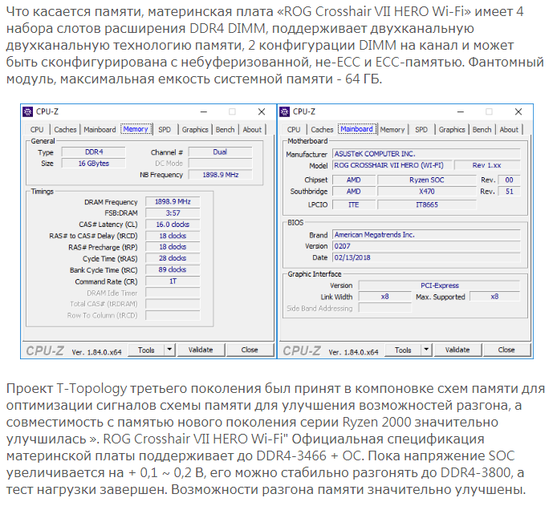Expand Tools dropdown arrow in right CPU-Z window

[426, 350]
